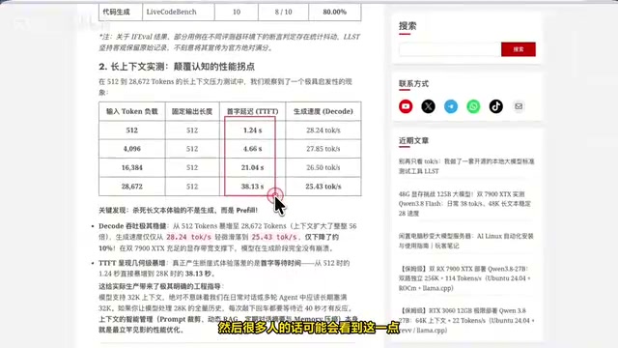Image resolution: width=618 pixels, height=348 pixels.
Task: Open article 48G 显存挑战 125B 大模型
Action: 464,204
